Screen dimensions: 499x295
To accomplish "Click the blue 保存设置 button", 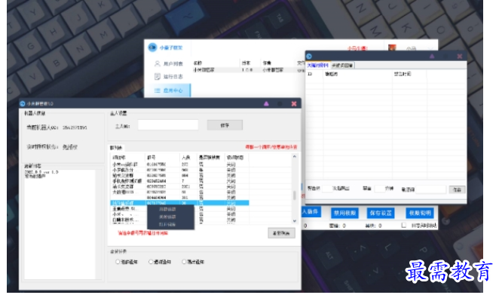I will [x=381, y=213].
